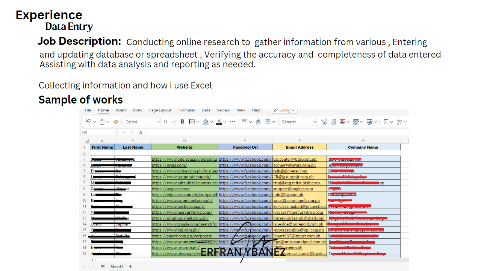The image size is (481, 271).
Task: Click the Merge cells icon
Action: [x=268, y=122]
